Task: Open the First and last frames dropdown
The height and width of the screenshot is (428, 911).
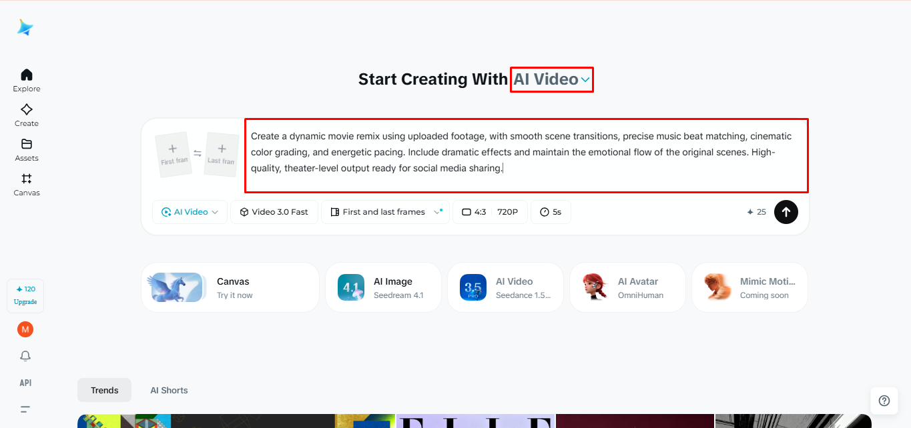Action: click(x=386, y=212)
